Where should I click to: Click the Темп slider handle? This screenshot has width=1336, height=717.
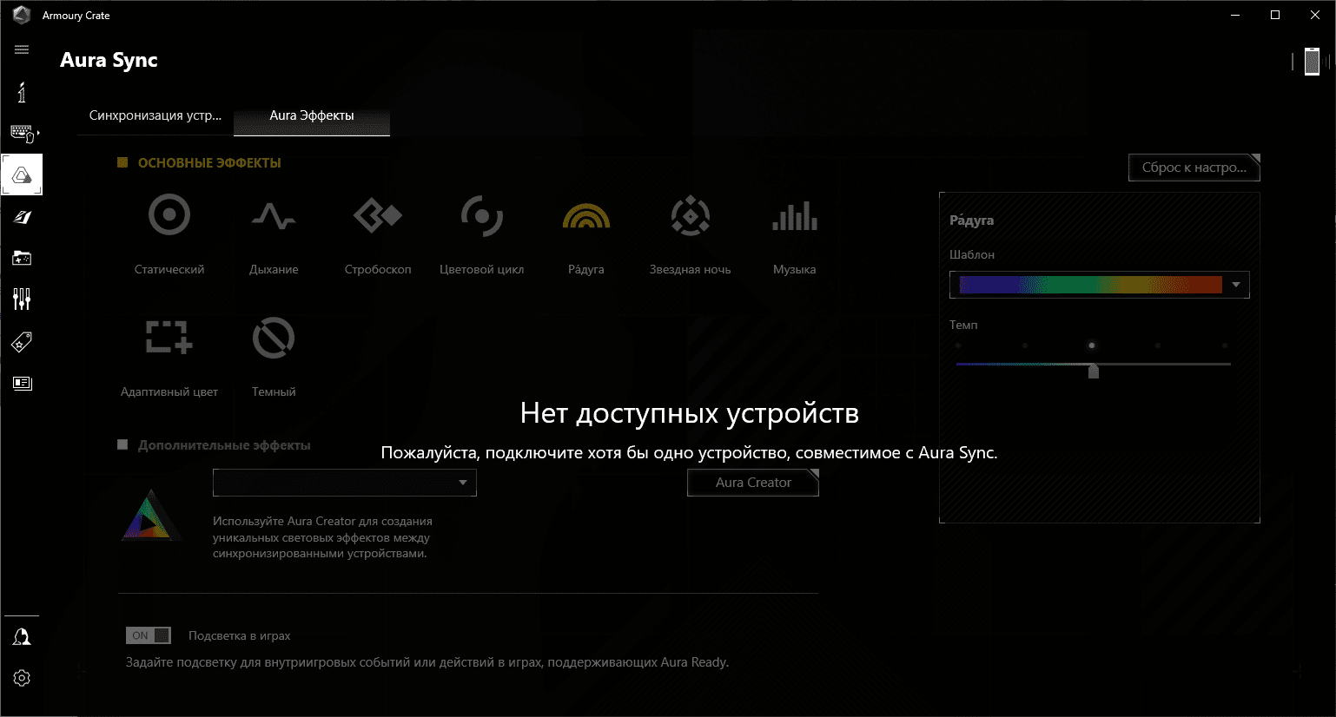point(1094,371)
